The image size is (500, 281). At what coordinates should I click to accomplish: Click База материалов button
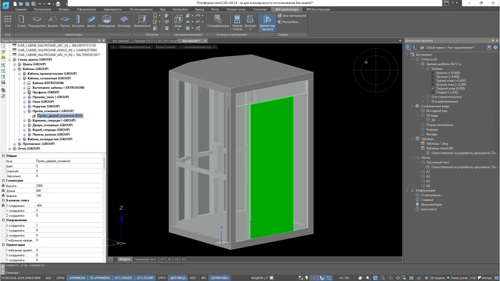click(292, 16)
